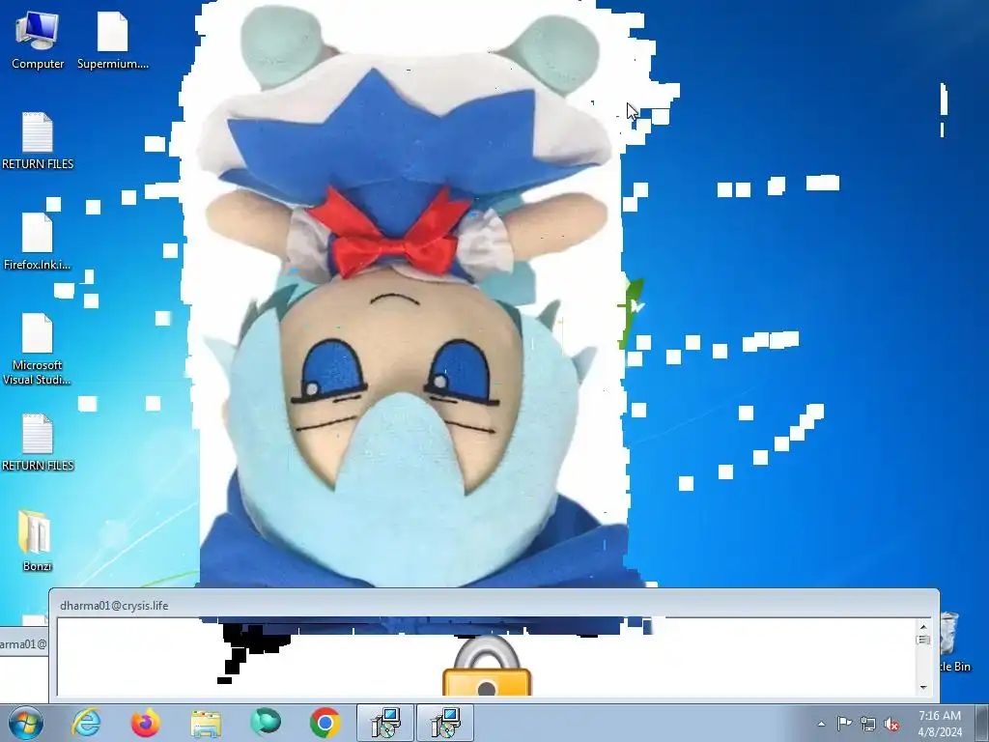Open the Windows Start menu

click(x=26, y=723)
